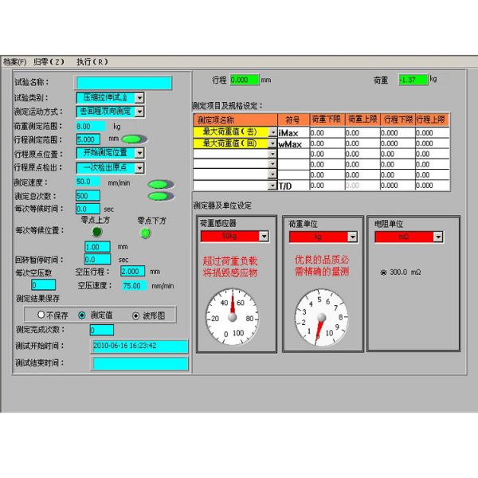Image resolution: width=478 pixels, height=478 pixels.
Task: Expand the 测定运动方式 dropdown
Action: click(x=139, y=112)
